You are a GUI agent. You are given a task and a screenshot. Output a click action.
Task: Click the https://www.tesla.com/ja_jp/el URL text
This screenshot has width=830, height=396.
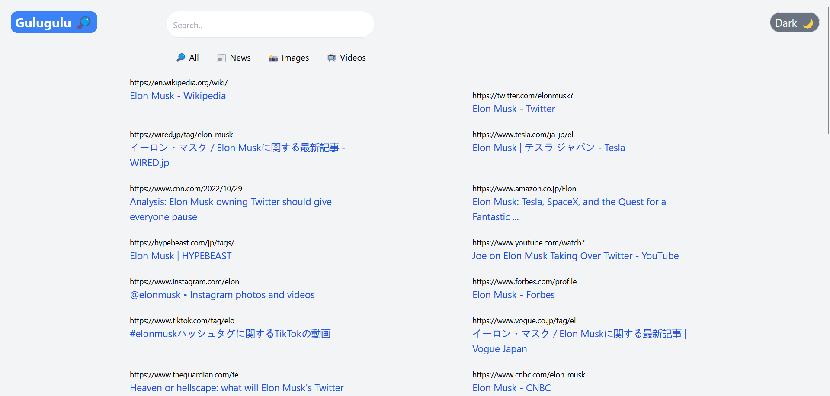tap(522, 134)
